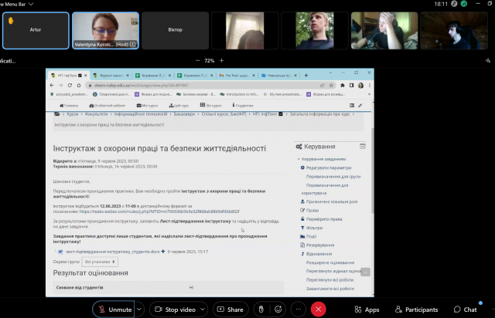
Task: Toggle the block panel icon in nav
Action: pyautogui.click(x=352, y=105)
